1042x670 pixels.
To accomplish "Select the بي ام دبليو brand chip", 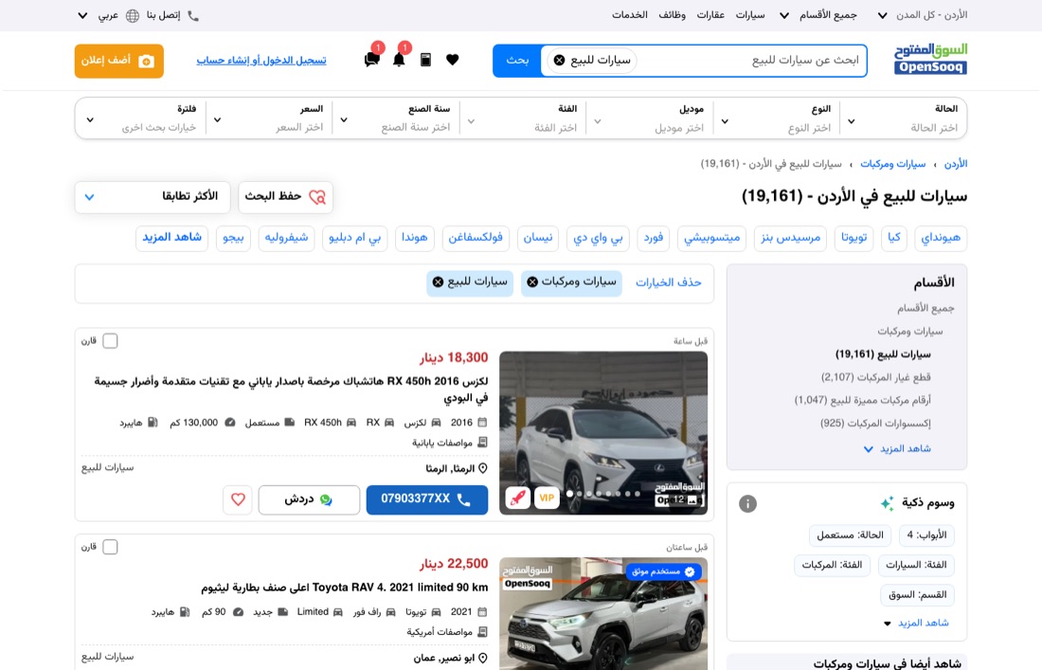I will coord(354,238).
